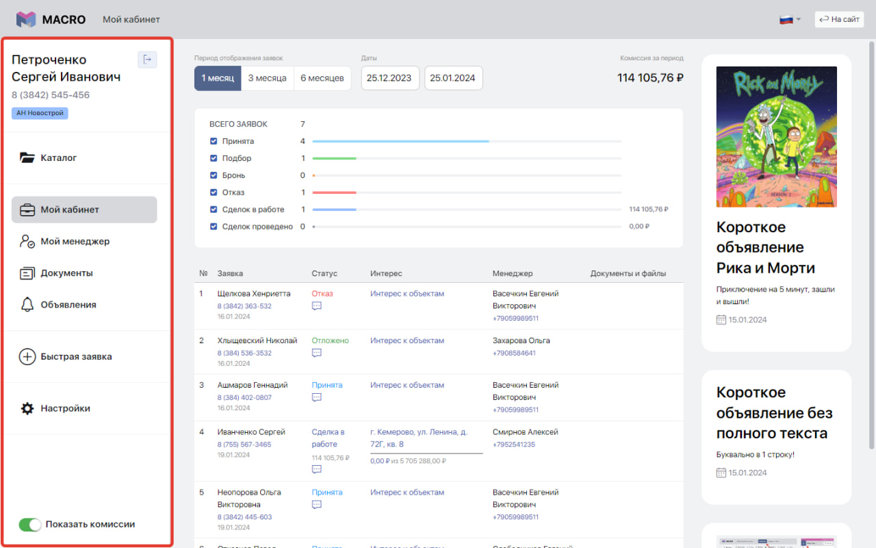Click the Быстрая заявка plus icon
The height and width of the screenshot is (548, 876).
click(x=27, y=357)
